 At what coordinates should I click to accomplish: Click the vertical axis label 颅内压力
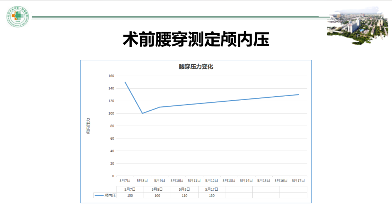(x=88, y=126)
